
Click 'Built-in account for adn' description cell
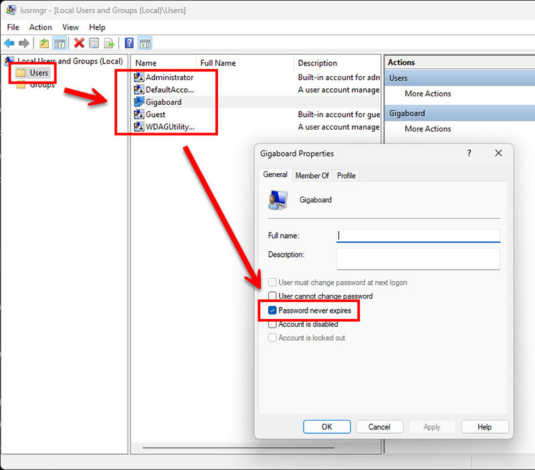(339, 78)
